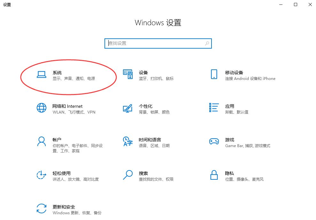Click the text 显示、声音、通知、电源
Screen dimensions: 316x220
[74, 79]
